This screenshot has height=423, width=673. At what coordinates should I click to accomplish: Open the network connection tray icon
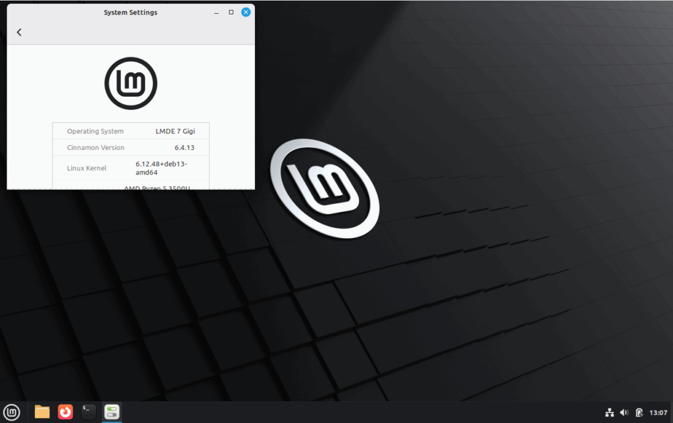coord(609,412)
